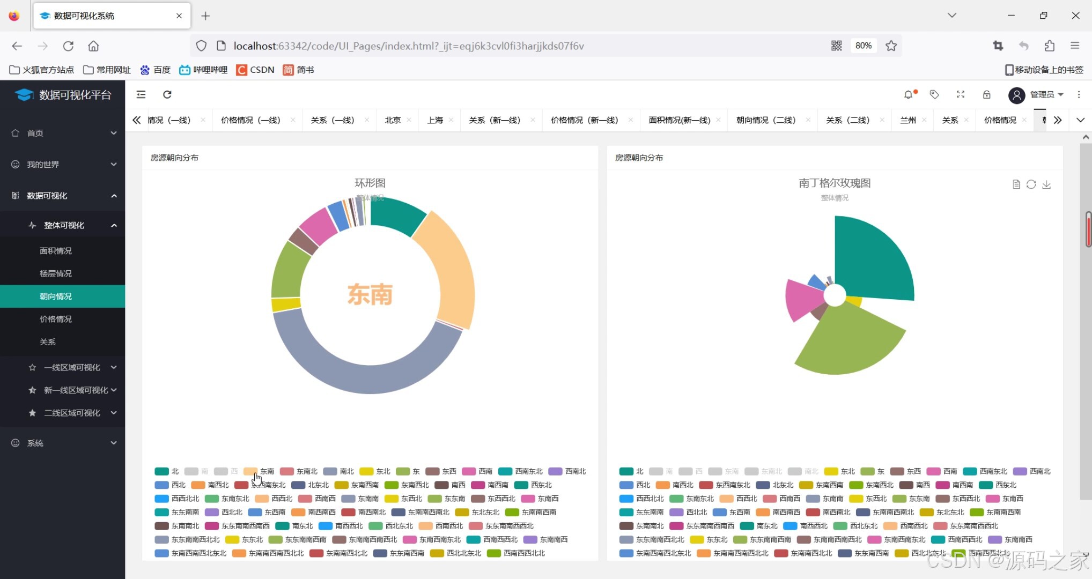Open data view of rose chart

[x=1016, y=185]
